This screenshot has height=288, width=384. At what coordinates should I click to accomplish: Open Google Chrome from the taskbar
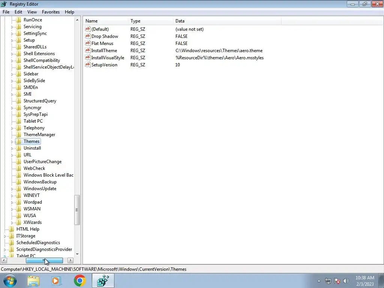click(79, 280)
